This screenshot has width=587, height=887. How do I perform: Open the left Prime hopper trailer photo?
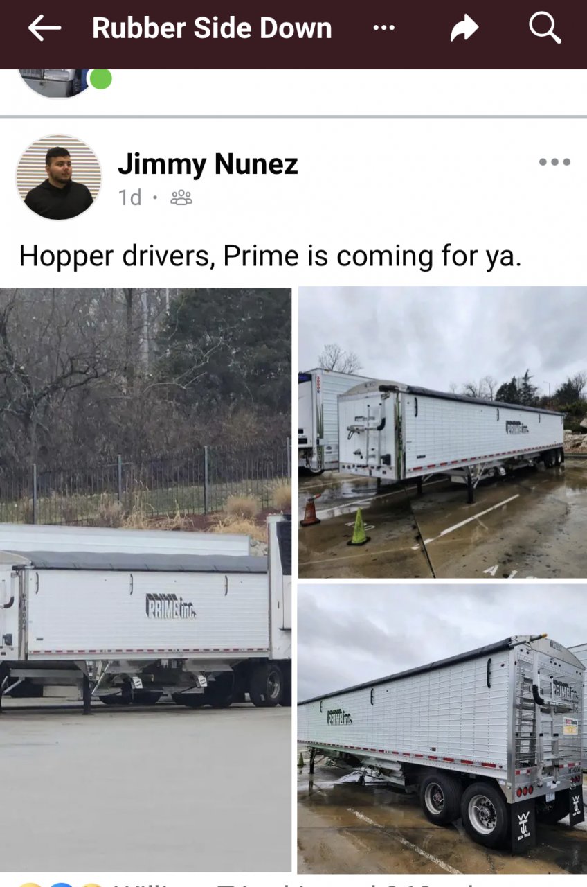(x=145, y=579)
